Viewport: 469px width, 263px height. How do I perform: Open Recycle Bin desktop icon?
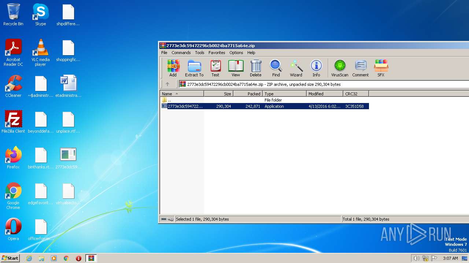click(x=13, y=15)
